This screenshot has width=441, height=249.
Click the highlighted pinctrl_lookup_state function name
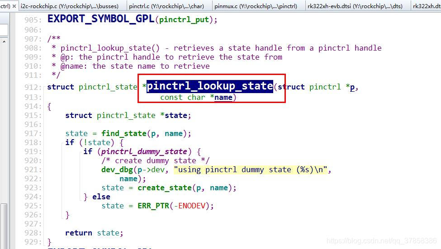(x=210, y=86)
